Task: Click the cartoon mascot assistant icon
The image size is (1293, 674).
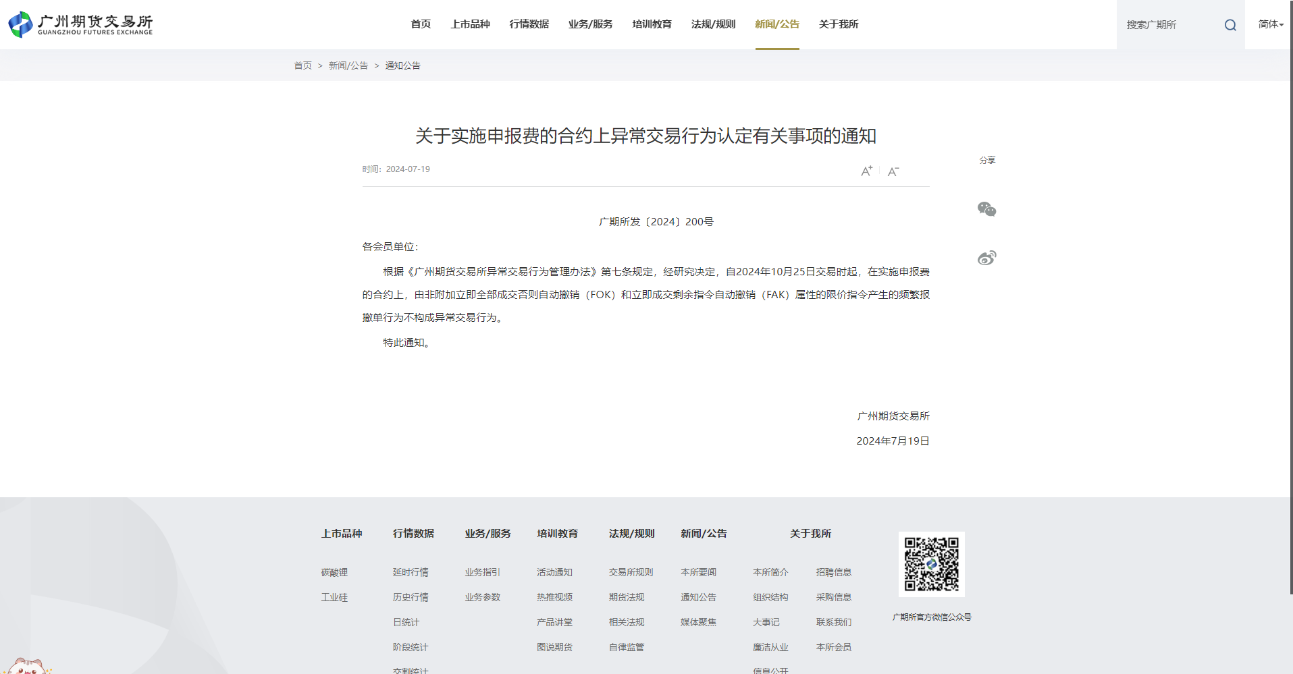Action: (27, 667)
